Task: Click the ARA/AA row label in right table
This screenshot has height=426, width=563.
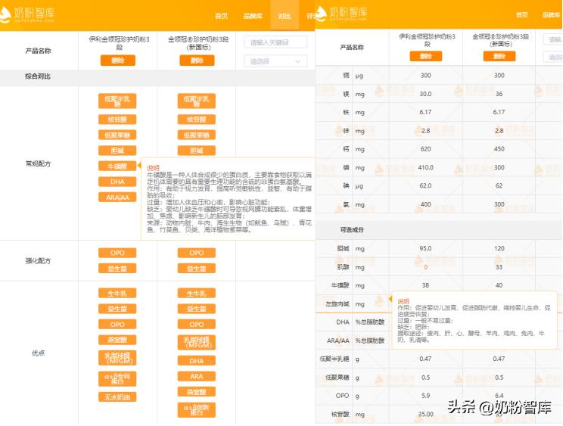Action: pos(337,340)
